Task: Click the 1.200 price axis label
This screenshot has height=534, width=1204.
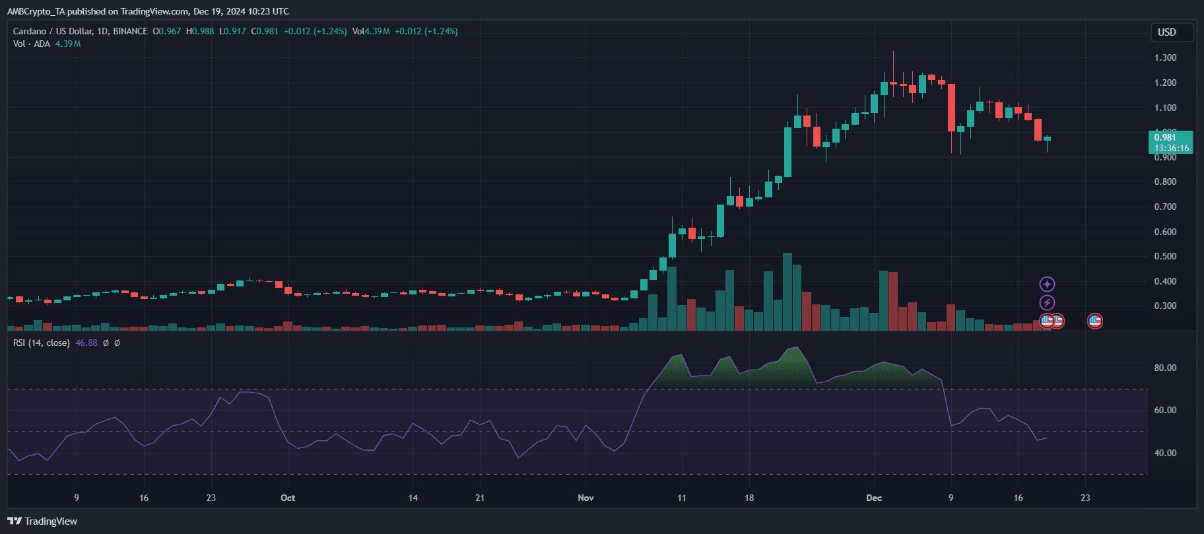Action: coord(1165,83)
